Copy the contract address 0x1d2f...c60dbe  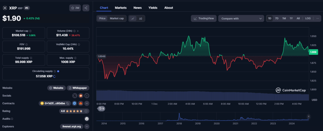click(x=68, y=103)
